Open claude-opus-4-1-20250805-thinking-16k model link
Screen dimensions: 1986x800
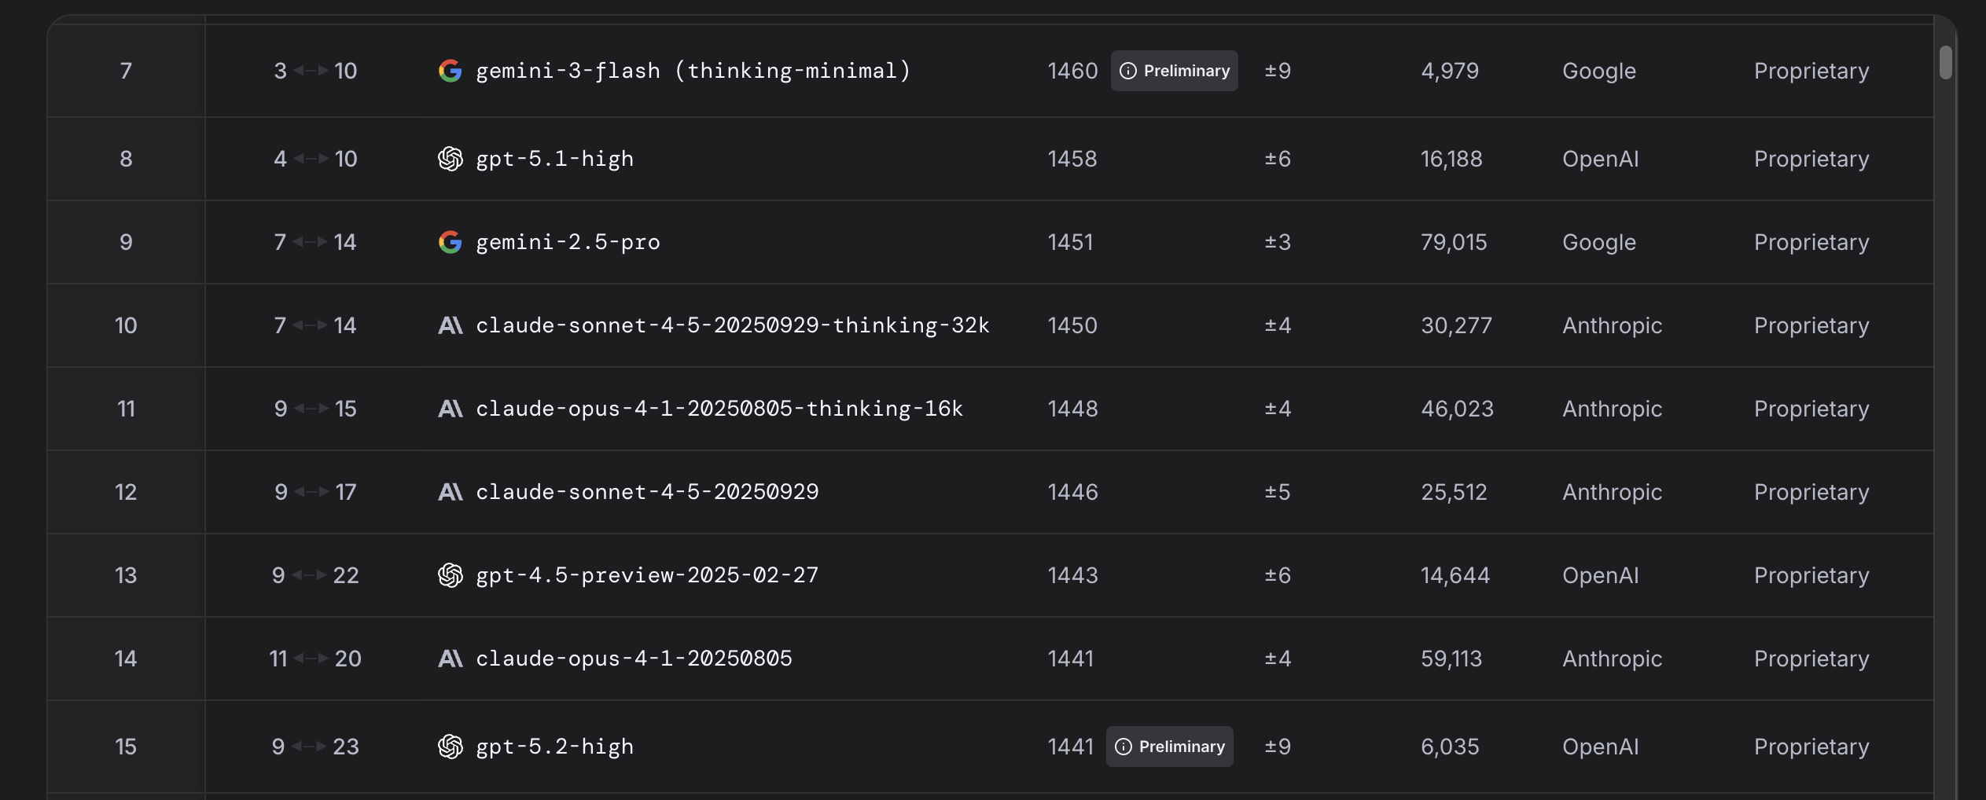719,409
